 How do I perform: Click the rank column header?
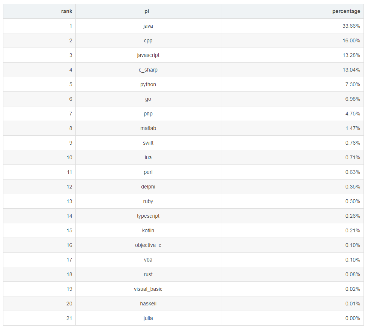tap(66, 11)
